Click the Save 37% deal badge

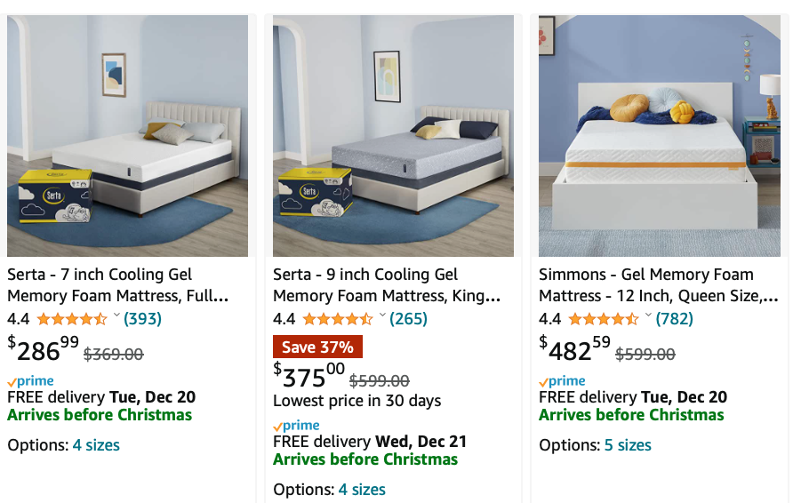[317, 347]
